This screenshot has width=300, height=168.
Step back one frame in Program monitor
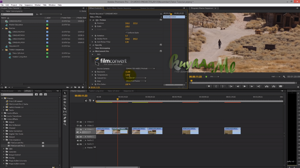click(238, 86)
